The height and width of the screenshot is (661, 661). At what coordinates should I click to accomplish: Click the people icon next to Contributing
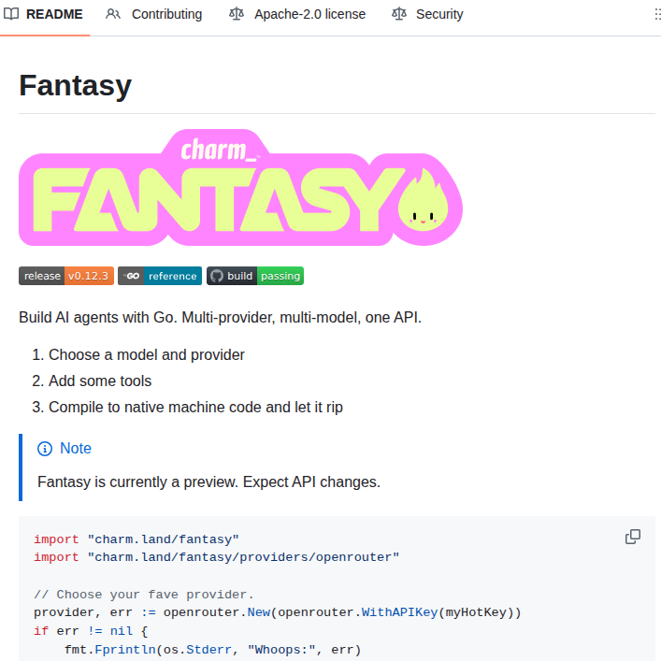[x=113, y=14]
